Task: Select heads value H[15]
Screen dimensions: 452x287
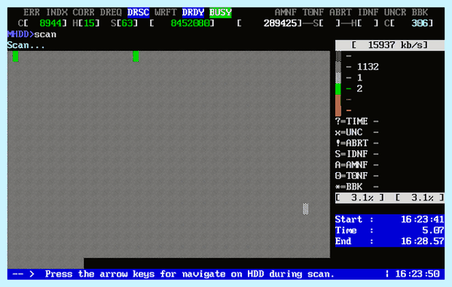Action: click(86, 23)
